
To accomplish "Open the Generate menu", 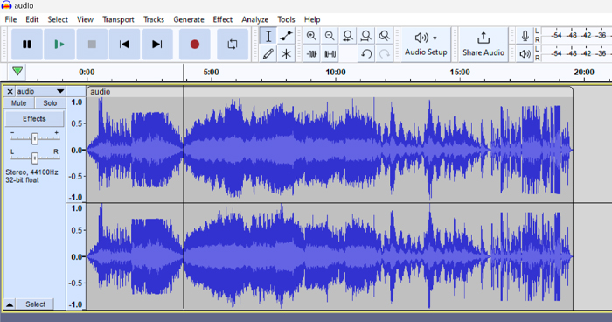I will [189, 19].
